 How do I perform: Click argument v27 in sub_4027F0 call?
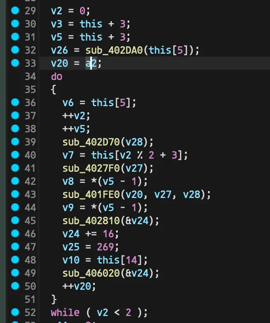[x=134, y=168]
